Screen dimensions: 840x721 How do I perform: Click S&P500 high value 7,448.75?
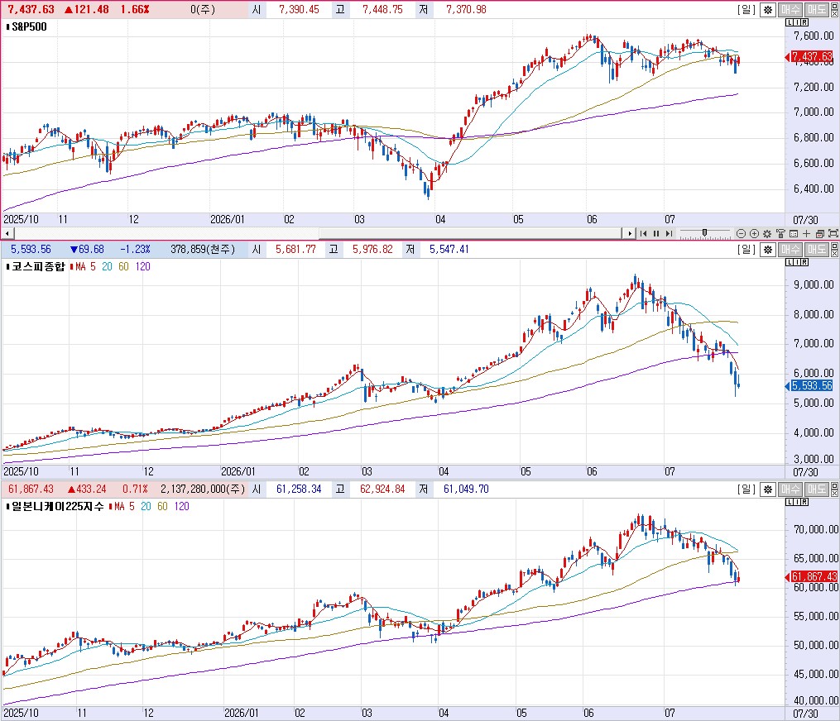coord(382,10)
